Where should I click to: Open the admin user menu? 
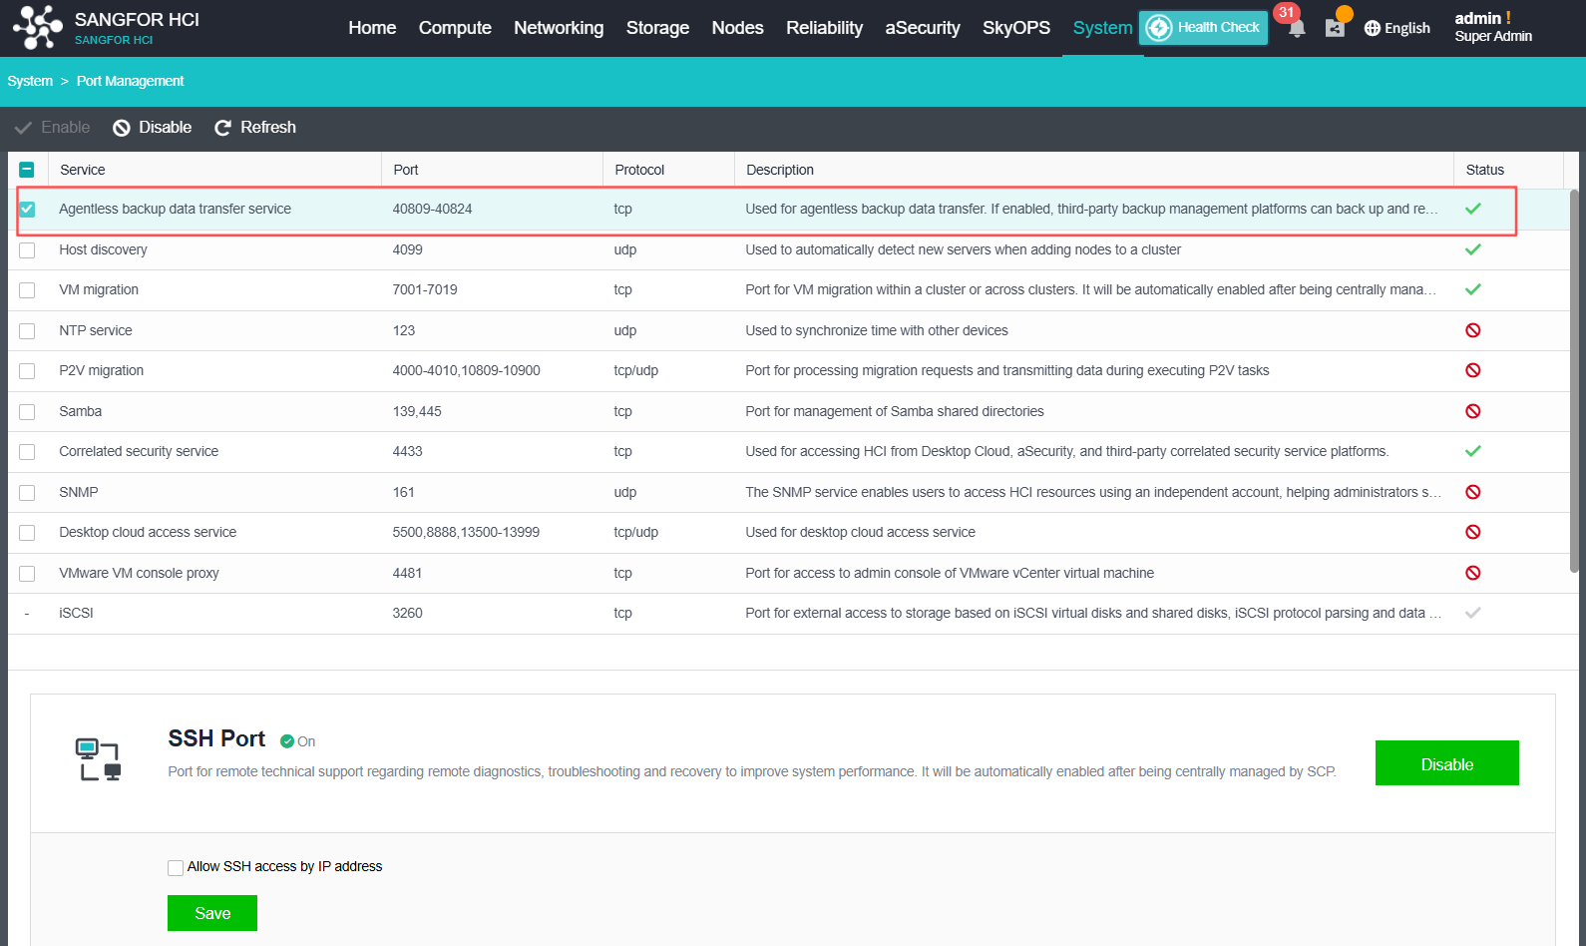click(x=1492, y=27)
